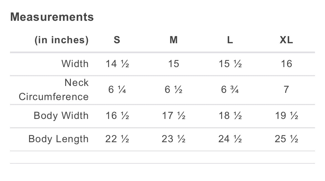
Task: Click the L size column header
Action: [x=230, y=40]
